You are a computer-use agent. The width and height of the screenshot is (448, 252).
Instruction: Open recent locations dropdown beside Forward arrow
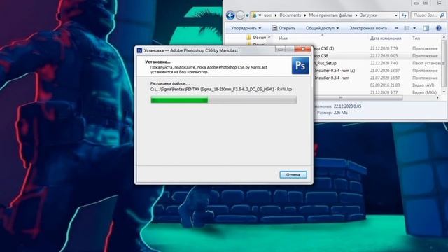tap(247, 15)
